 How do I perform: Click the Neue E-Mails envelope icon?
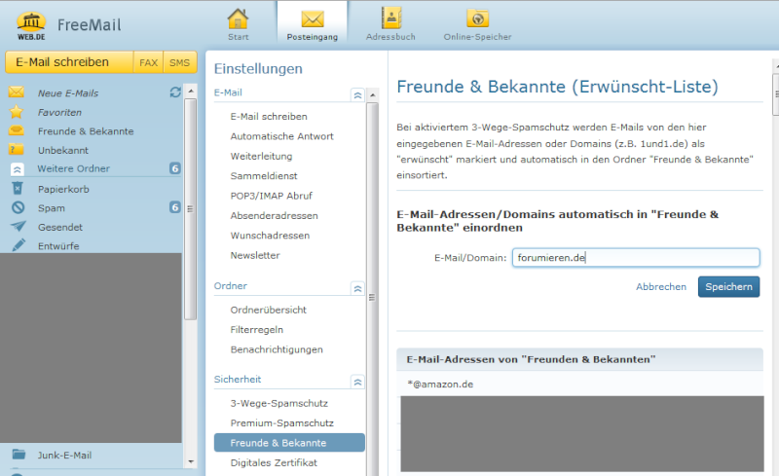pos(17,92)
